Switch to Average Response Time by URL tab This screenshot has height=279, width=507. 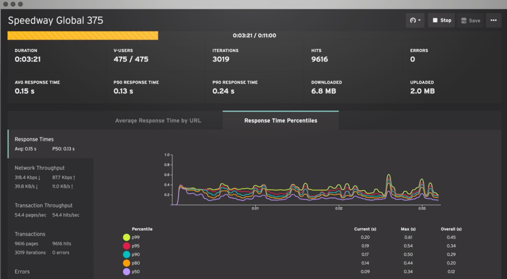[158, 121]
